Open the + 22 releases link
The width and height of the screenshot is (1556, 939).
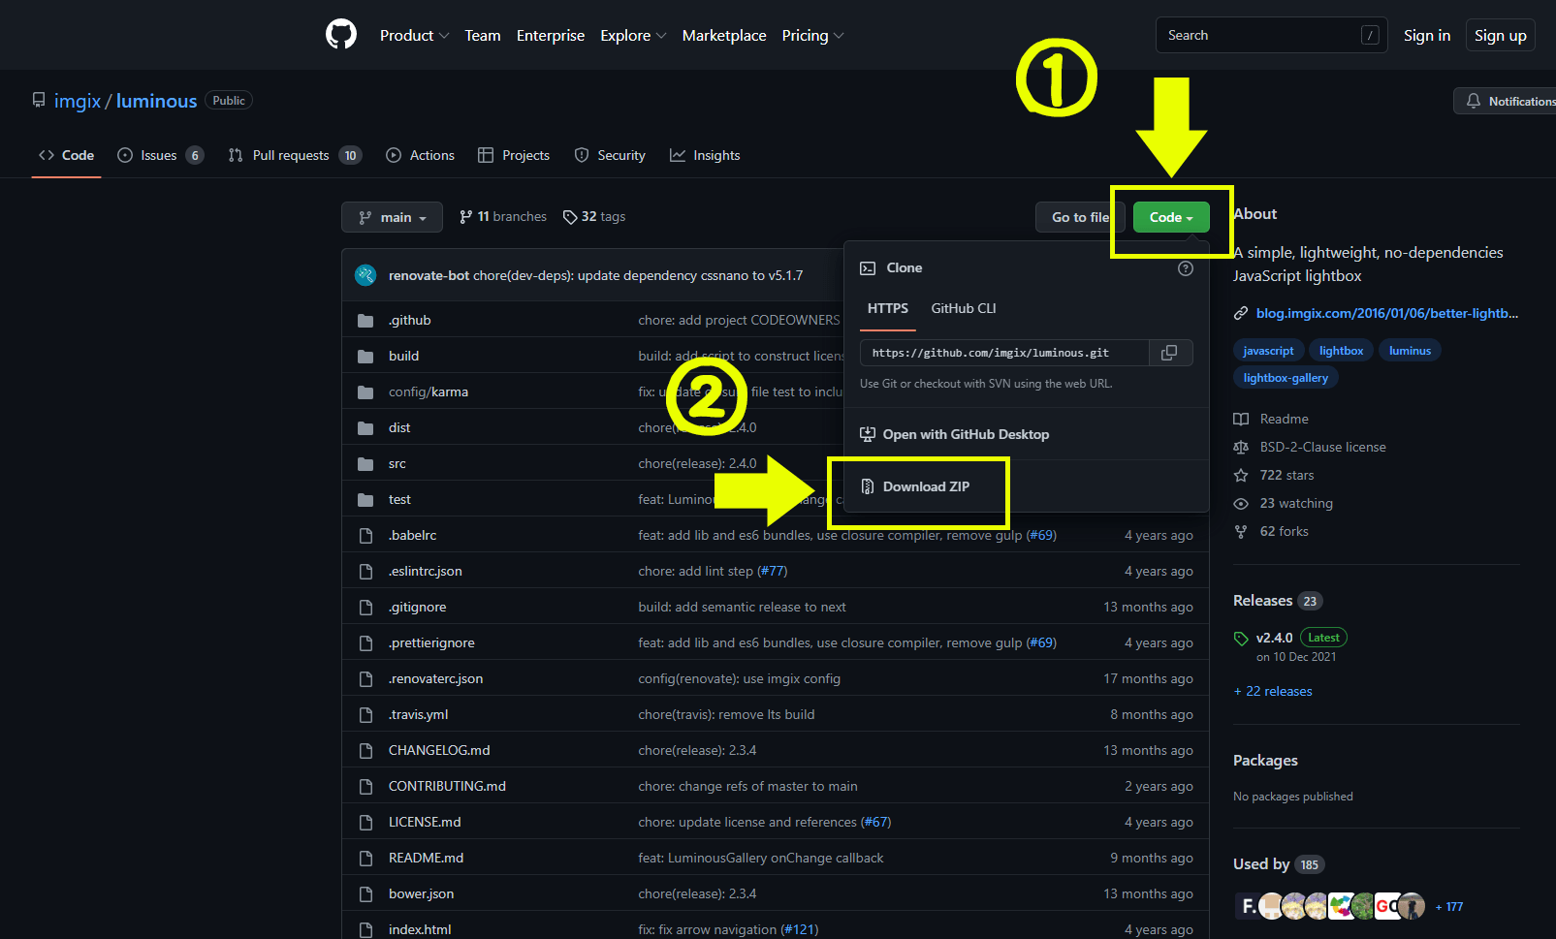[1273, 691]
